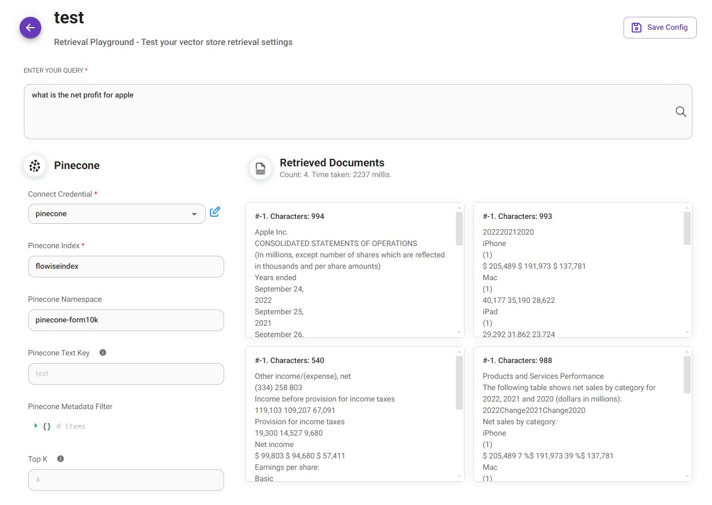Focus the Pinecone Namespace field
712x505 pixels.
coord(126,320)
